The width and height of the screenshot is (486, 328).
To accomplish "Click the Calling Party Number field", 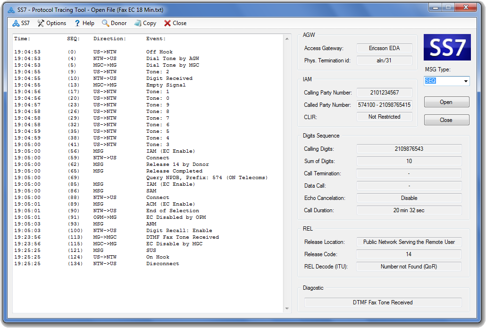I will 384,93.
